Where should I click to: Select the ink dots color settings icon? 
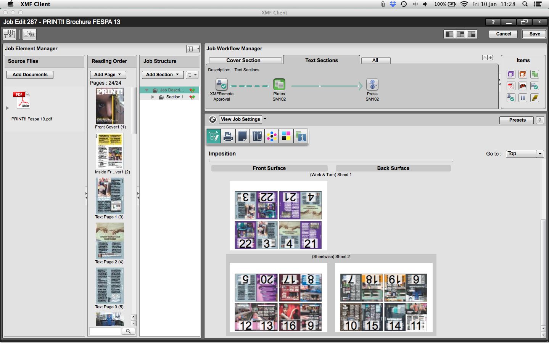click(x=272, y=136)
